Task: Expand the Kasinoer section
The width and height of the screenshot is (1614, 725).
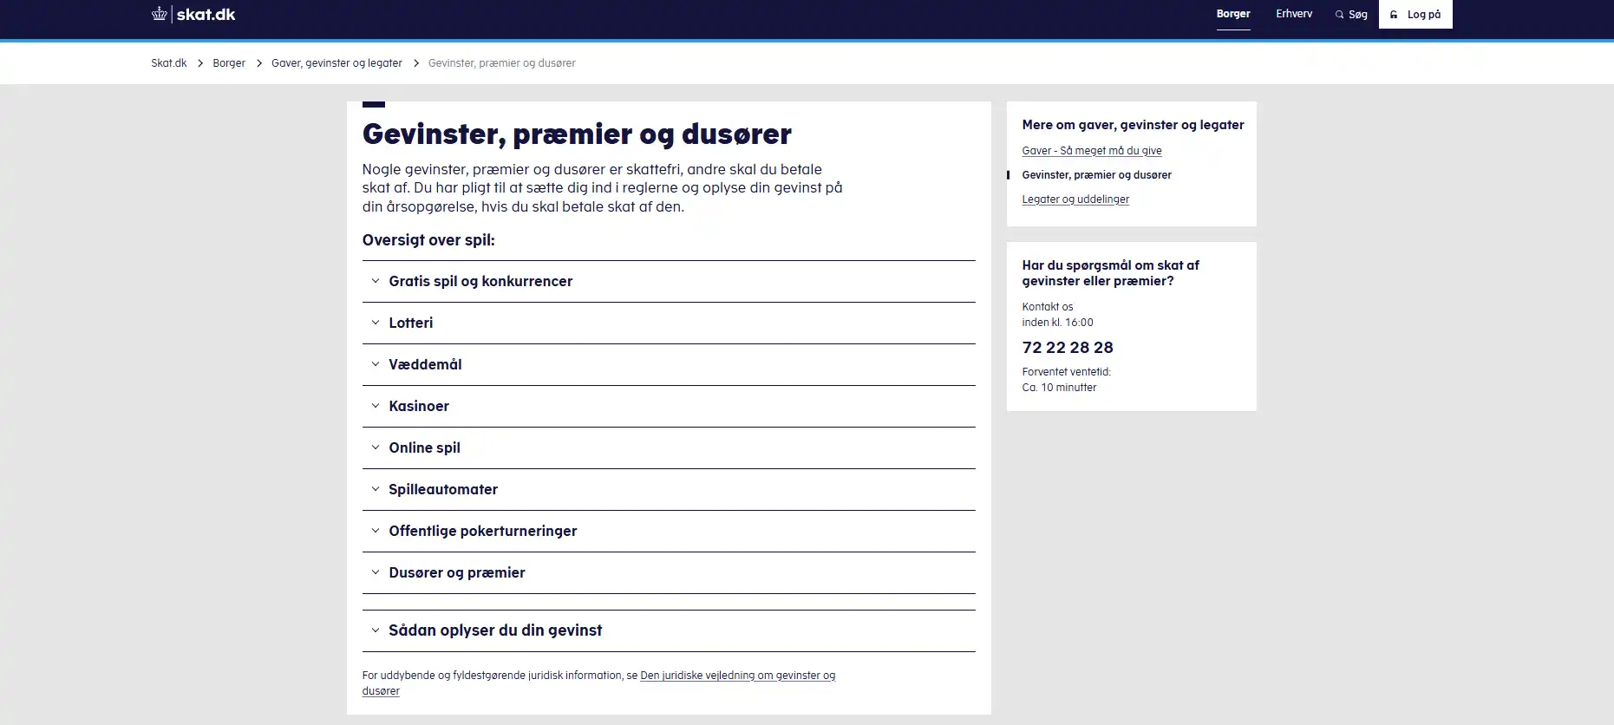Action: coord(669,406)
